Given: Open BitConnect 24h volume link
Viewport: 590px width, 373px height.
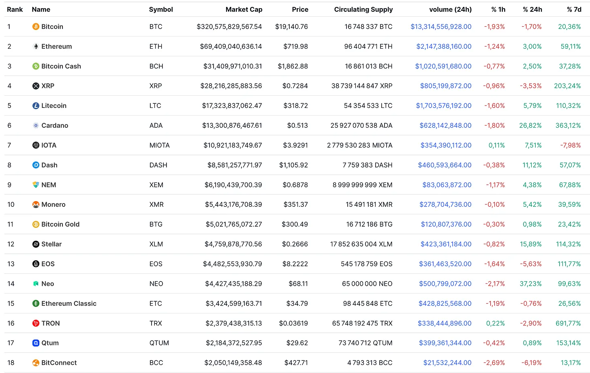Looking at the screenshot, I should 447,363.
